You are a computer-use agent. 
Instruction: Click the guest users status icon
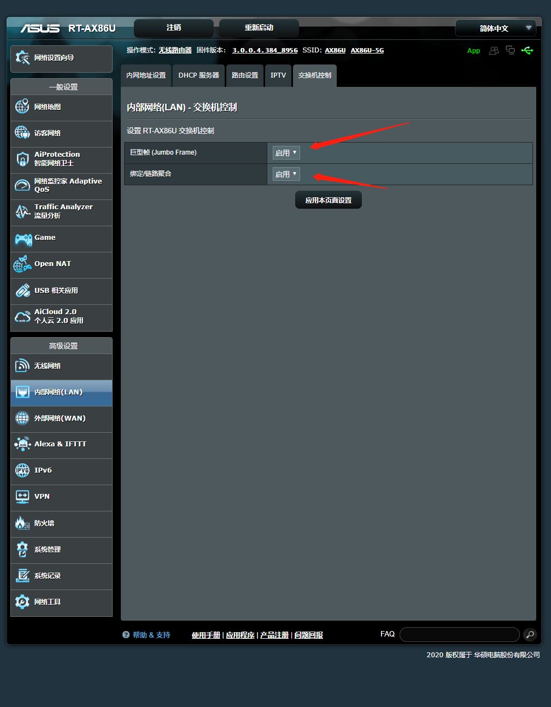point(494,50)
